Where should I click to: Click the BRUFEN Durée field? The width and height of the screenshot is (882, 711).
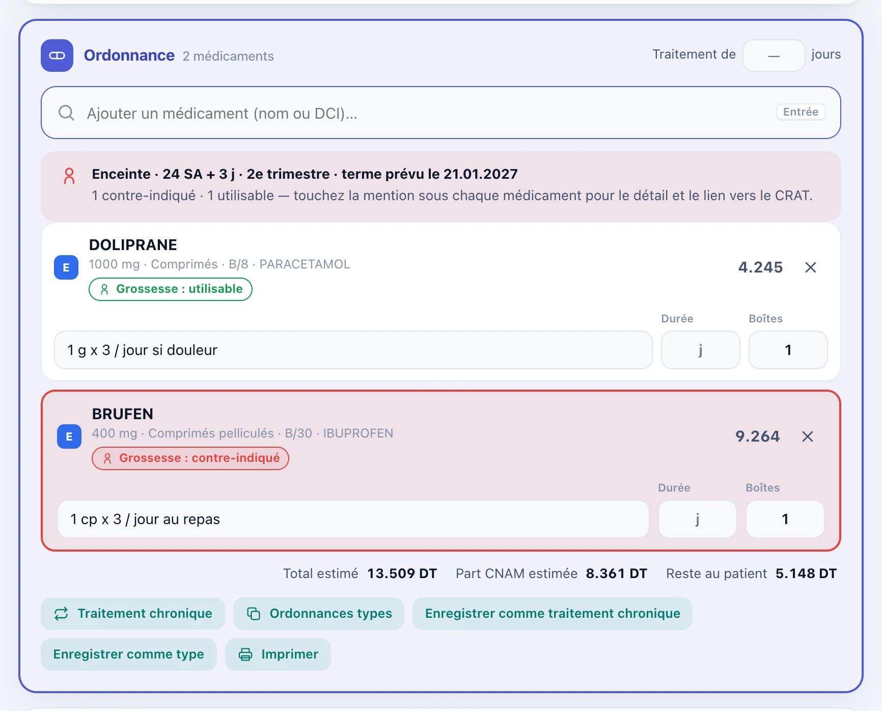698,519
